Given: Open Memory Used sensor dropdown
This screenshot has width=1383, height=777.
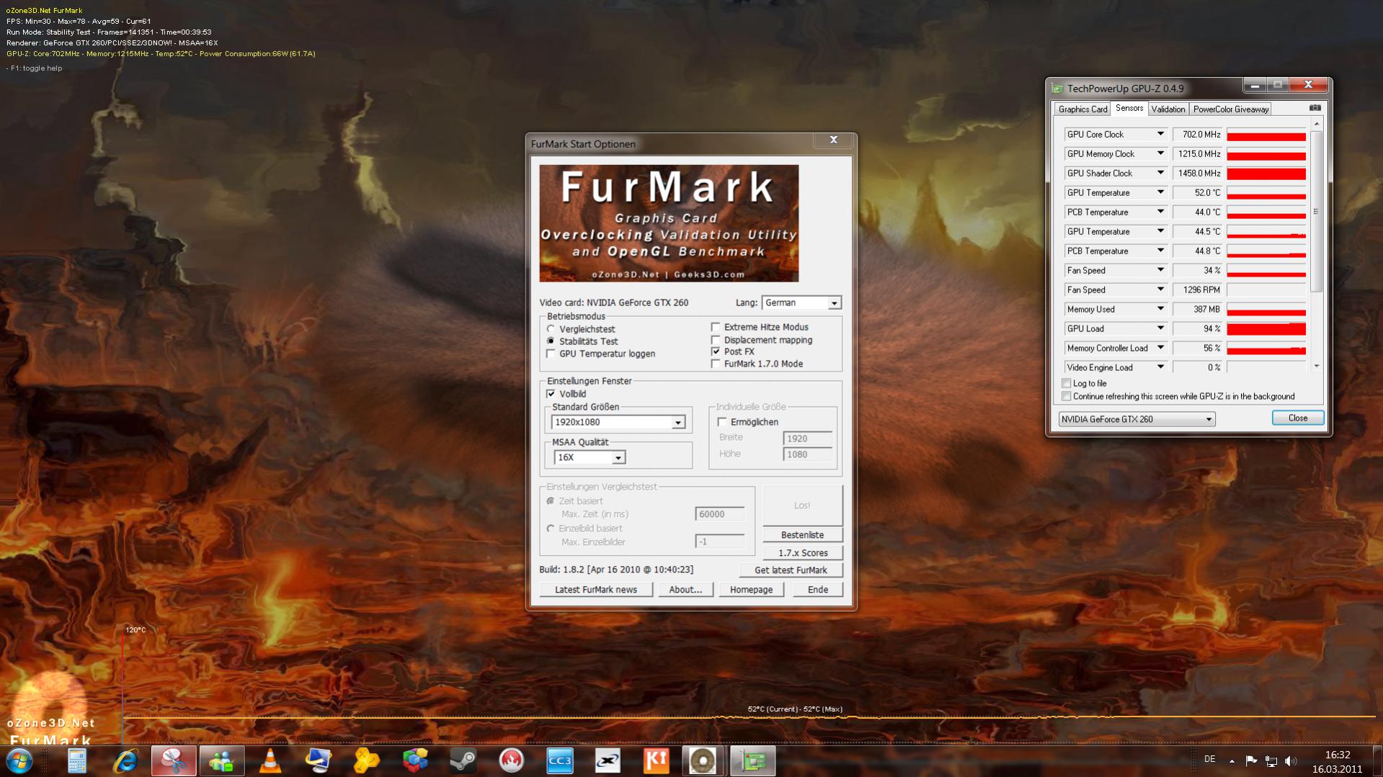Looking at the screenshot, I should tap(1160, 309).
